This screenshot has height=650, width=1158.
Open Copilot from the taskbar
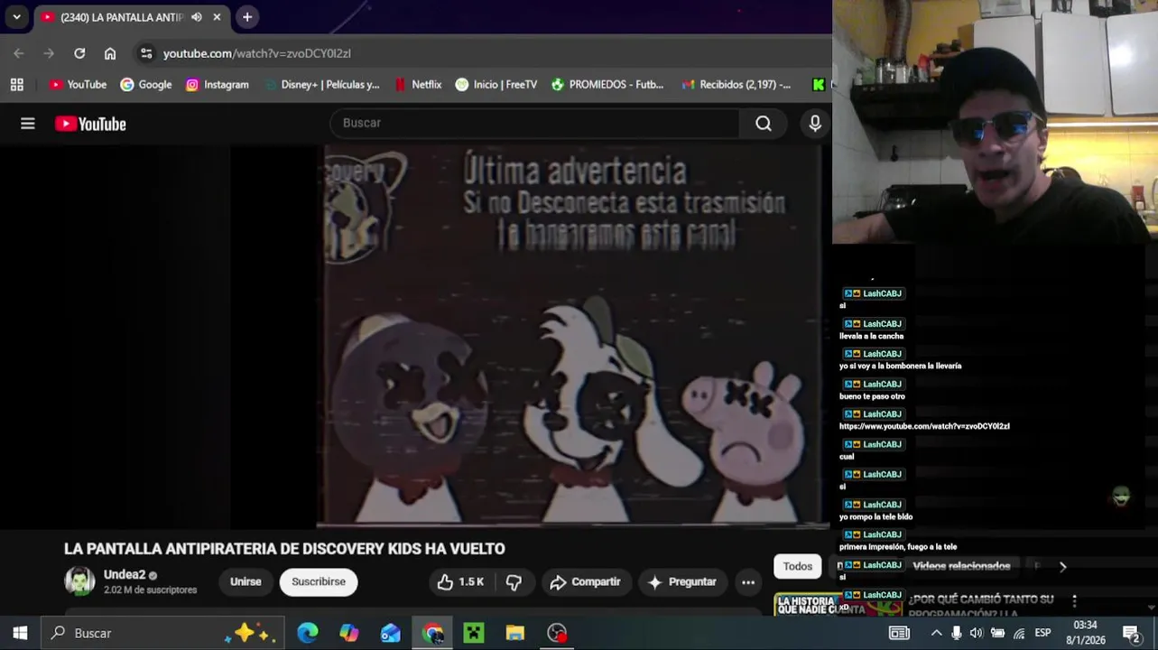click(349, 633)
